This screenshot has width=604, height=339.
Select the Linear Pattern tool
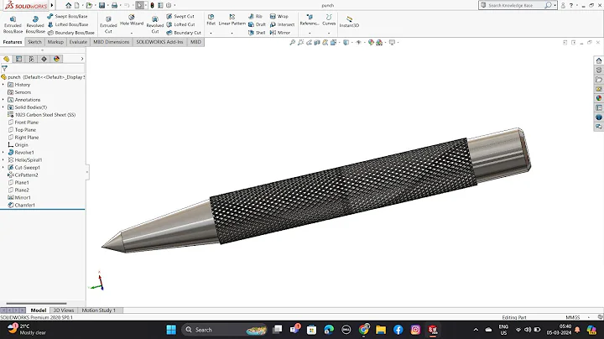(x=232, y=20)
